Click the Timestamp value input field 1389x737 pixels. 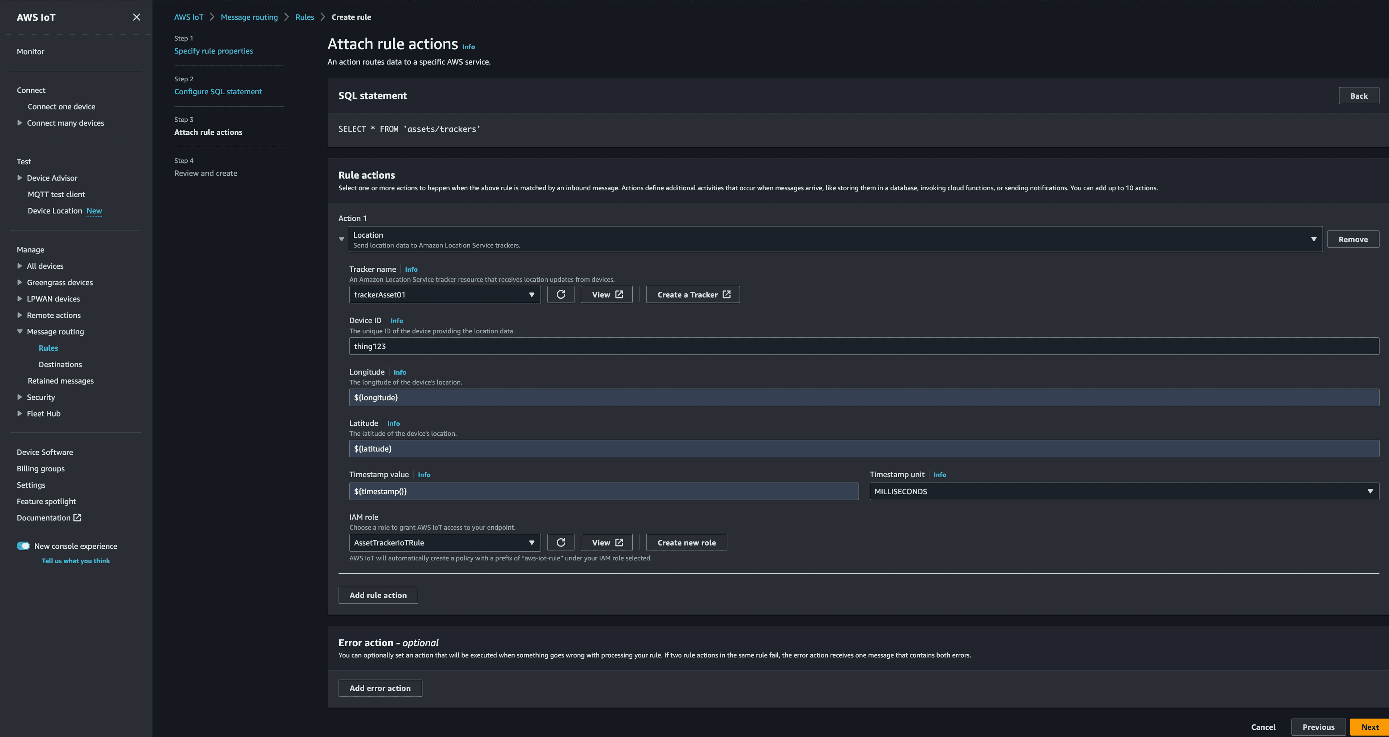click(x=604, y=491)
